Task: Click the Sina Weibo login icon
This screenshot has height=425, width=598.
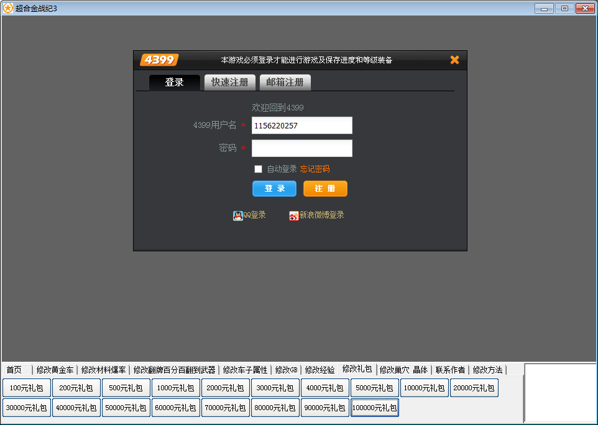Action: (293, 216)
